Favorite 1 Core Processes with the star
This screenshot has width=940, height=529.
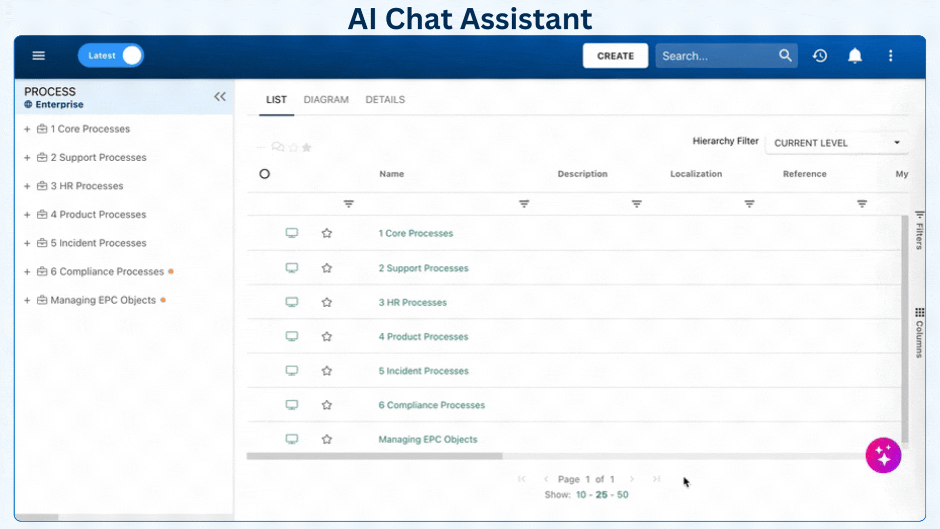coord(327,233)
